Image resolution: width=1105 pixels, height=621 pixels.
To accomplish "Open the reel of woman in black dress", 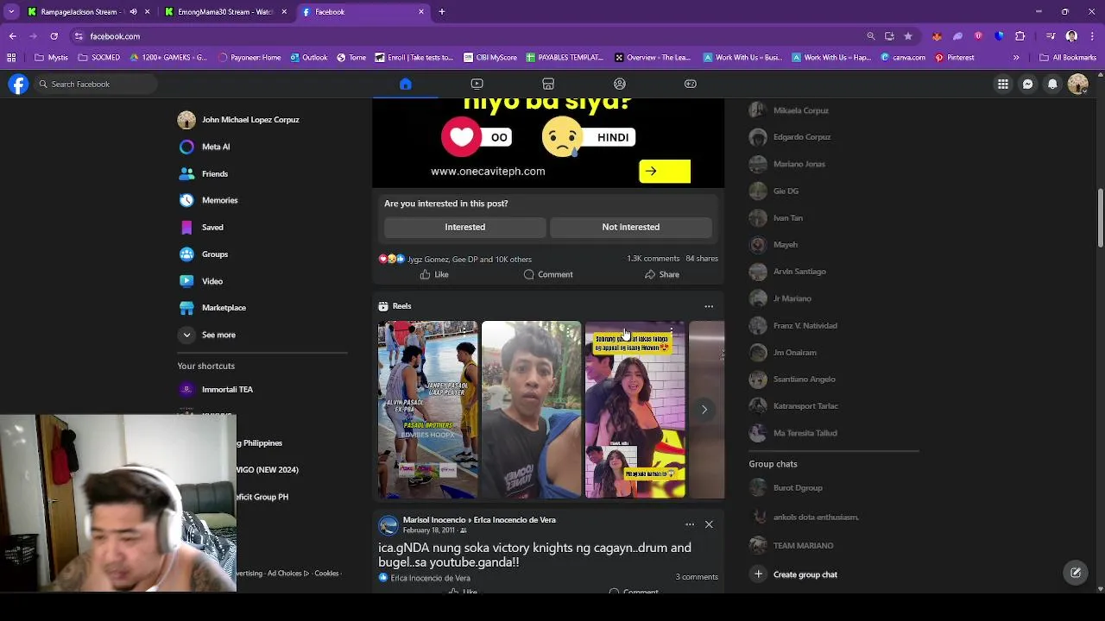I will pos(635,410).
